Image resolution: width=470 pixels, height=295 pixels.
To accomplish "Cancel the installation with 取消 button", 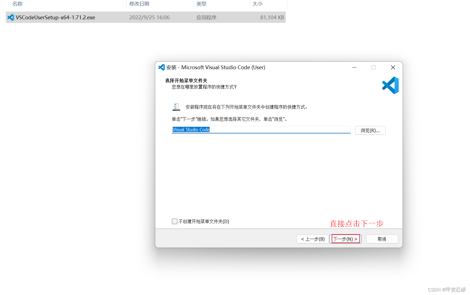I will point(382,239).
